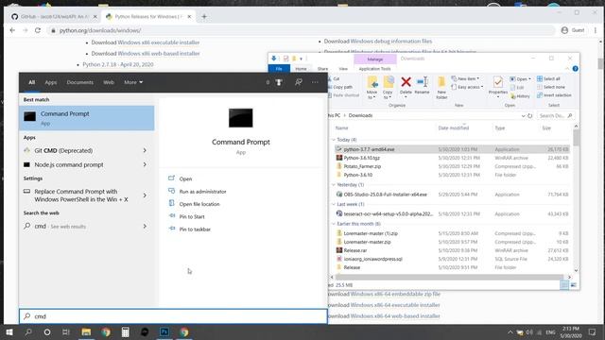Click Select all in Explorer ribbon
Image resolution: width=605 pixels, height=340 pixels.
coord(548,78)
